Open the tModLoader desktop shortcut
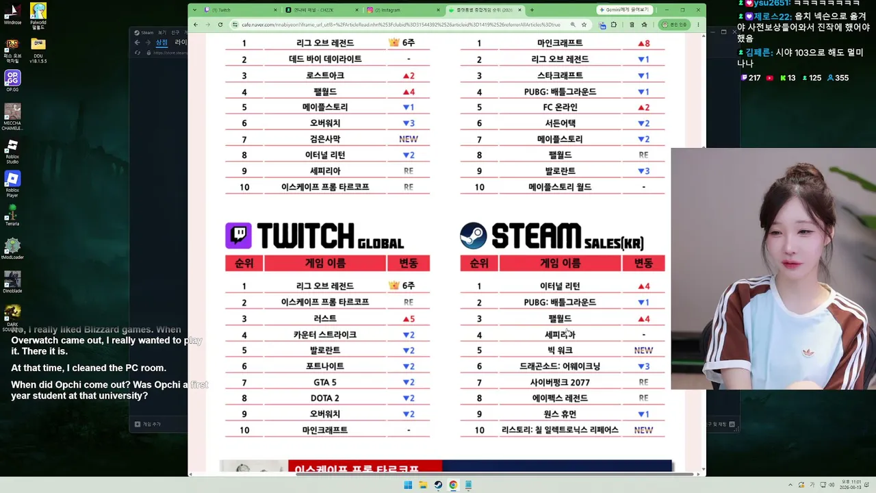The height and width of the screenshot is (493, 876). [x=12, y=249]
